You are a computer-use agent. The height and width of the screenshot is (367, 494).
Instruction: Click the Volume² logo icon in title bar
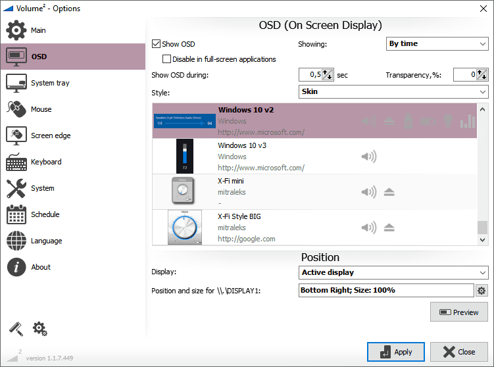coord(8,9)
